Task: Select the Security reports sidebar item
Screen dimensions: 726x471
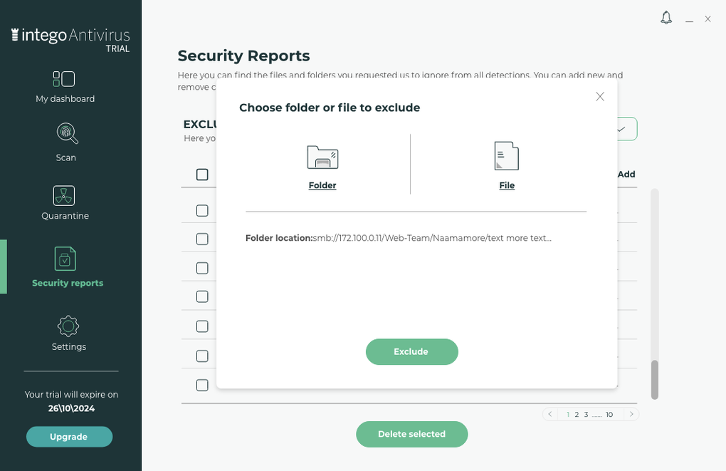Action: pyautogui.click(x=68, y=266)
